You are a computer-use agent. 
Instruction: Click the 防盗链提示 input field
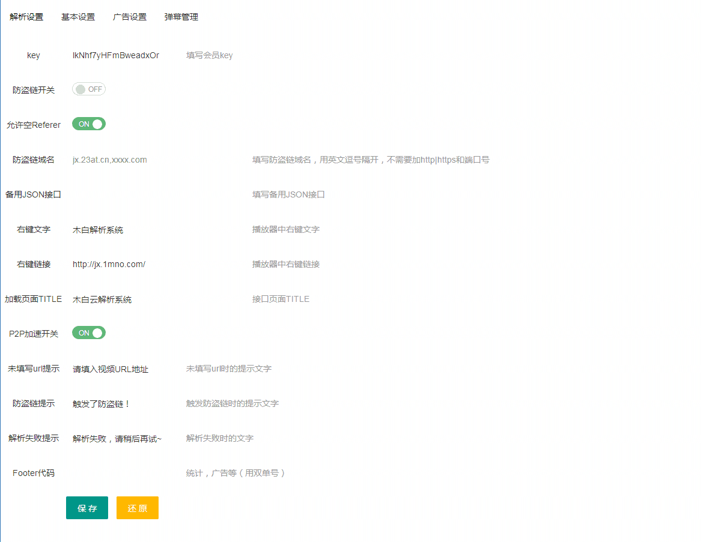(x=120, y=403)
